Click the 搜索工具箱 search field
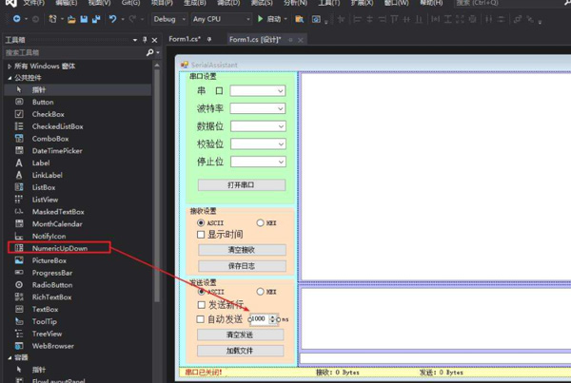Viewport: 571px width, 383px height. [74, 52]
